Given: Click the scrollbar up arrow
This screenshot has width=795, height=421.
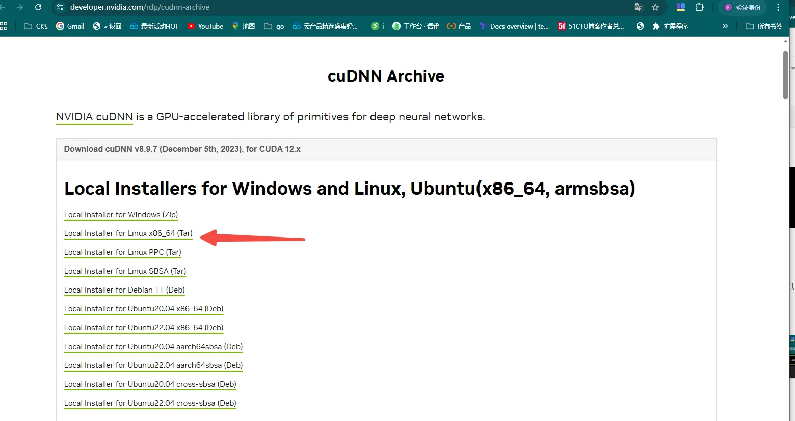Looking at the screenshot, I should tap(785, 41).
